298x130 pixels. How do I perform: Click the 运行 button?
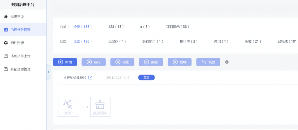(x=94, y=62)
